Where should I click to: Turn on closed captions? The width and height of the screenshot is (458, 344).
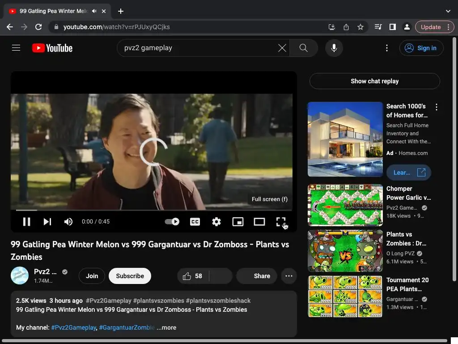click(195, 222)
